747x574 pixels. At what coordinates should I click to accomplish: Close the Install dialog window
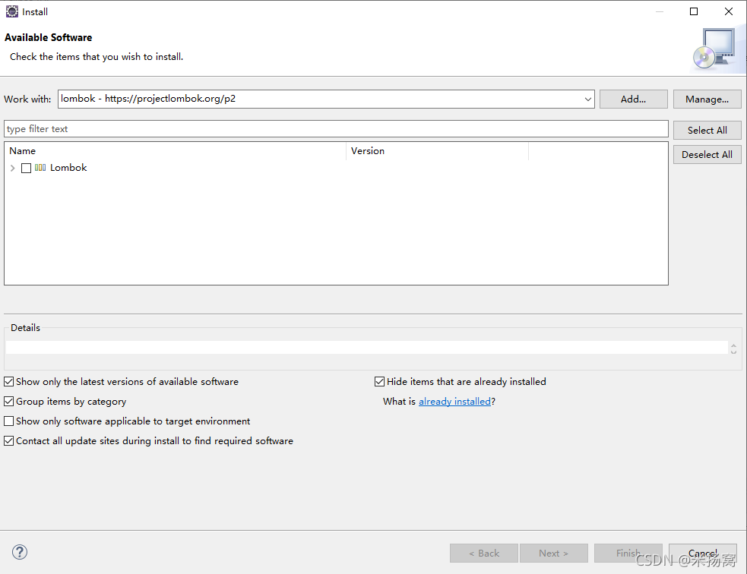click(x=729, y=11)
